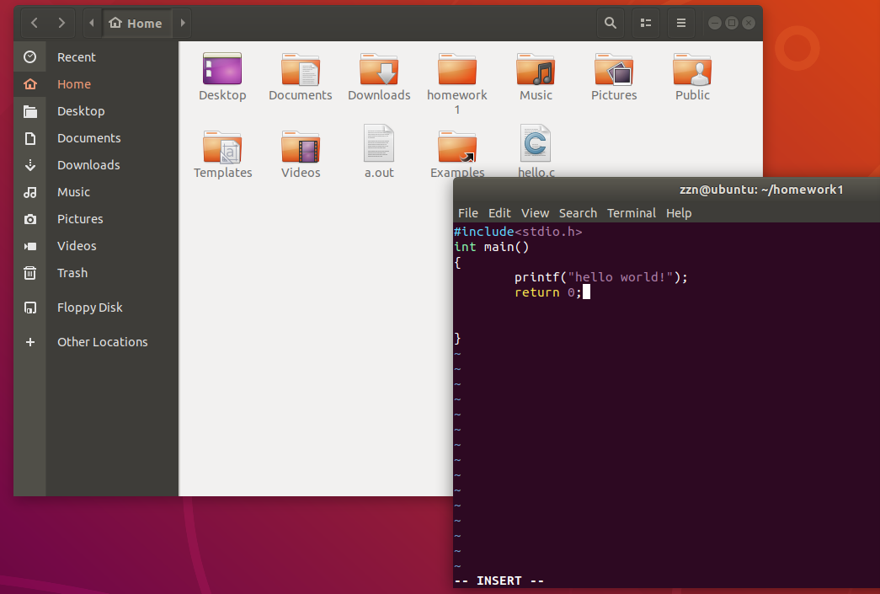
Task: Open Documents label in the sidebar
Action: point(88,138)
